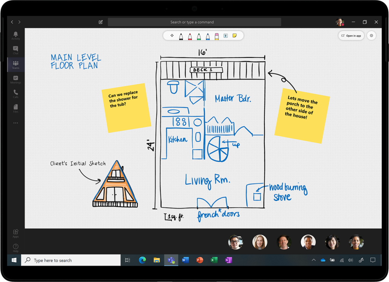Select the black pen
This screenshot has height=282, width=389.
click(181, 36)
